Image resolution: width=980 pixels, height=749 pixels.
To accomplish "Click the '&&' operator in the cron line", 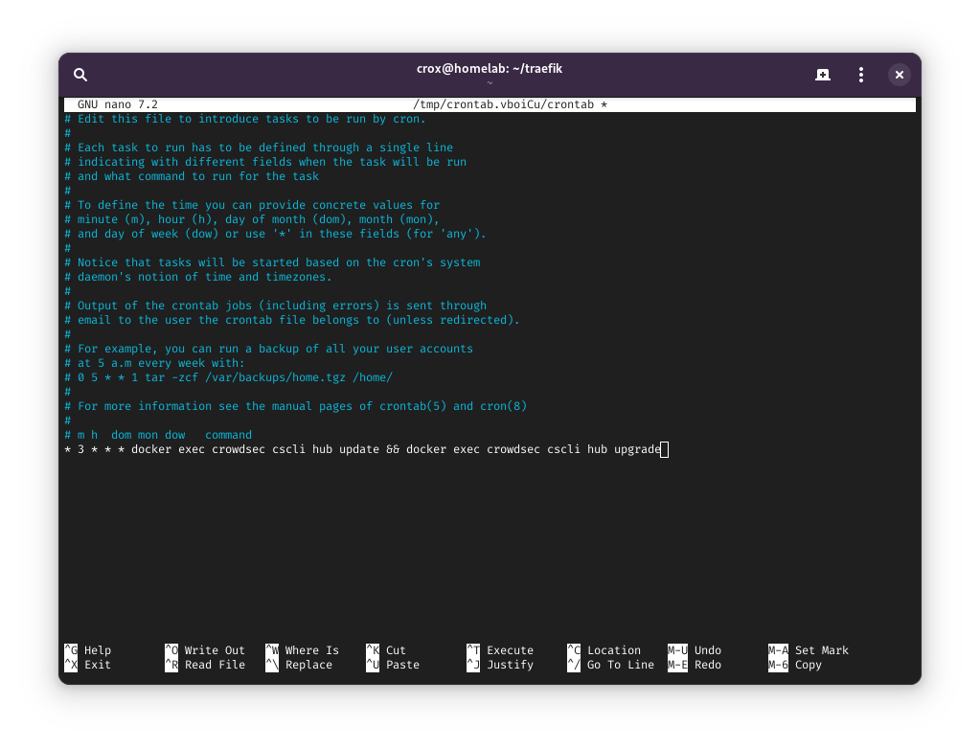I will (393, 449).
